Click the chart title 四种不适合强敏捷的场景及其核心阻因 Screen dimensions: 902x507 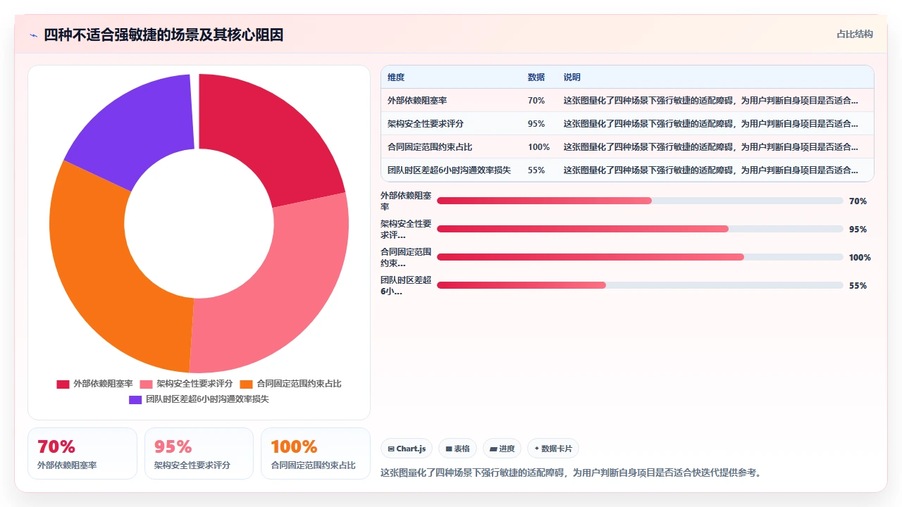click(163, 35)
